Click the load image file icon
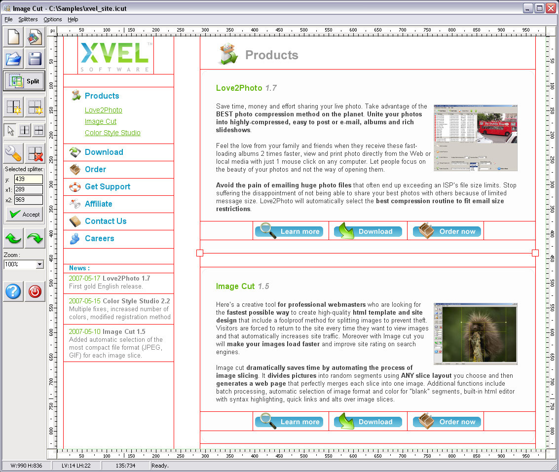Image resolution: width=559 pixels, height=472 pixels. click(x=35, y=37)
